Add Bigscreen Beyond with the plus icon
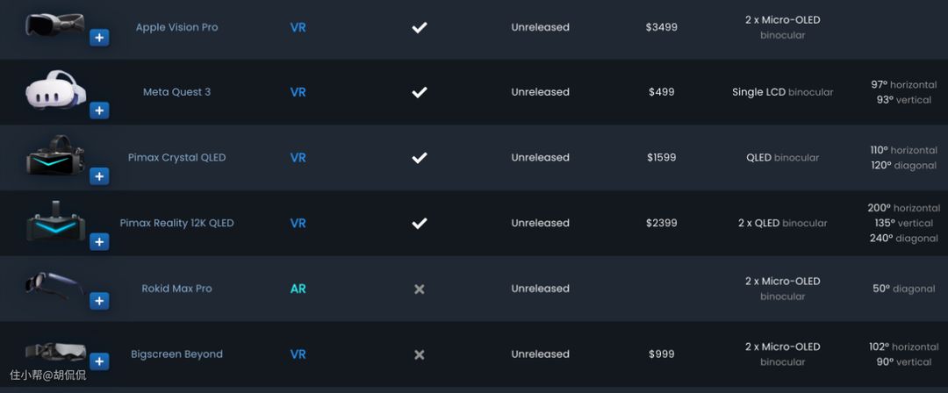The height and width of the screenshot is (393, 948). pyautogui.click(x=99, y=361)
